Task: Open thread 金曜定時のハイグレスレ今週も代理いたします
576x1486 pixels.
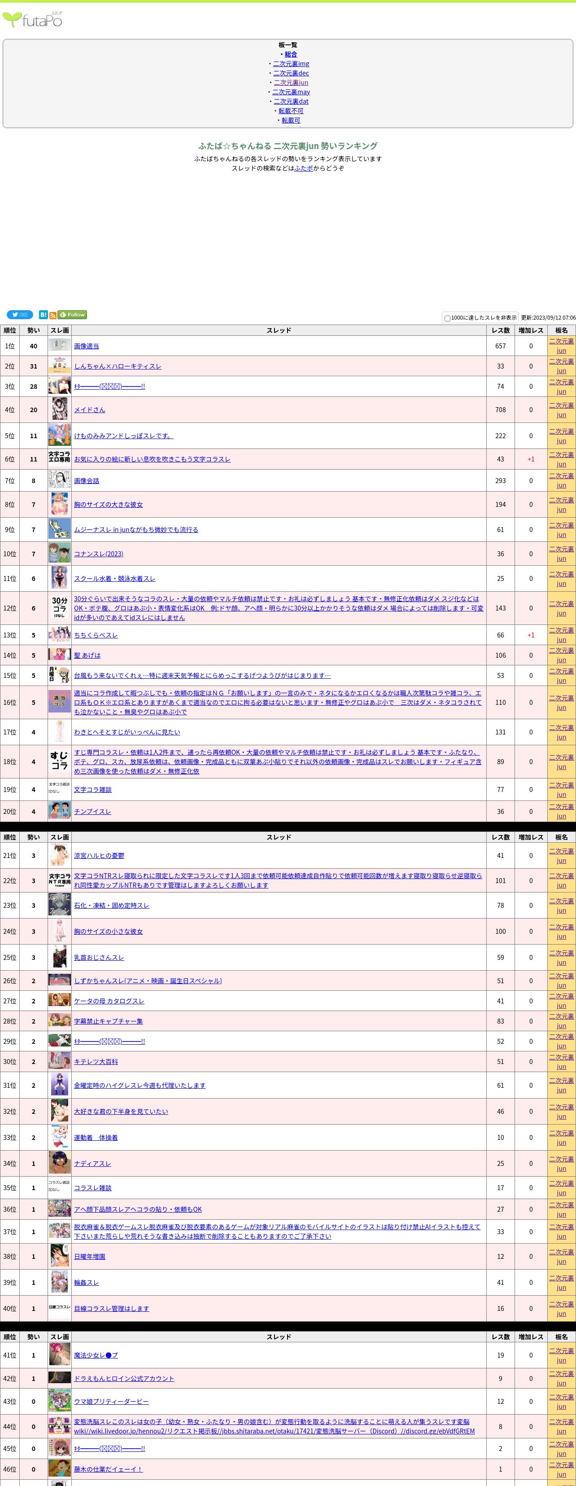Action: coord(140,1086)
